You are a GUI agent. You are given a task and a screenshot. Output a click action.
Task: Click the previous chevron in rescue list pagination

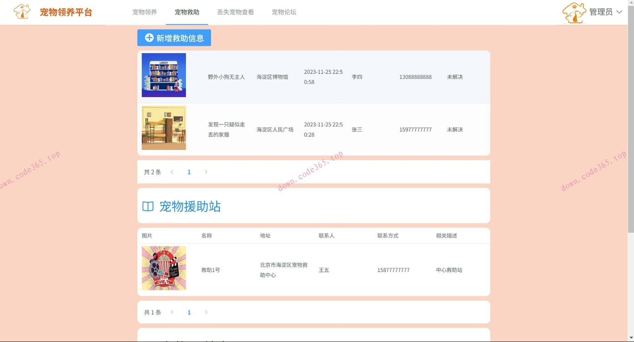(172, 172)
